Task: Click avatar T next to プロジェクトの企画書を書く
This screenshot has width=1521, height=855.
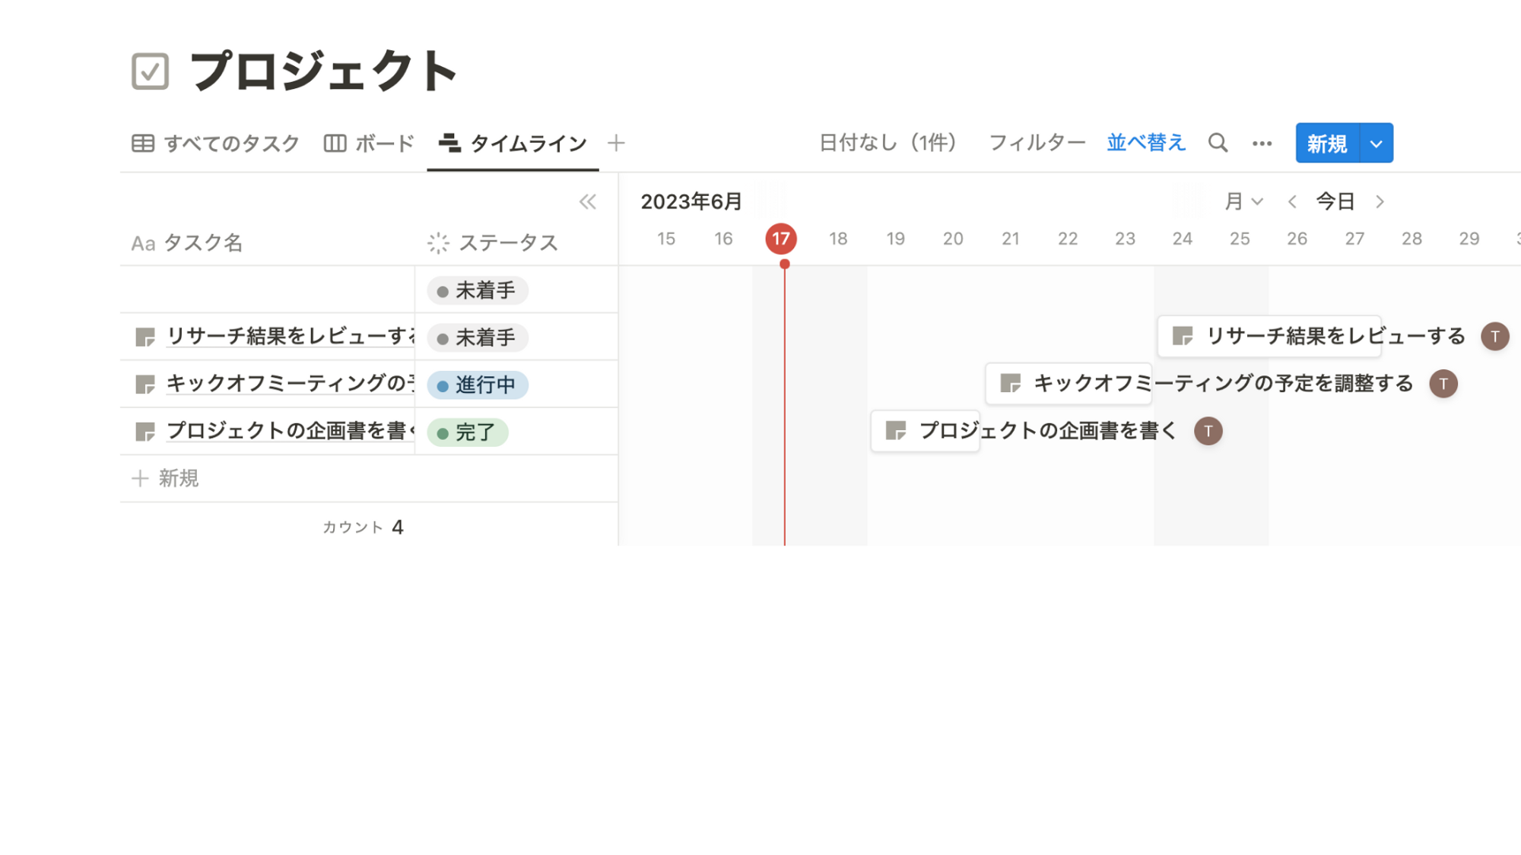Action: click(x=1208, y=431)
